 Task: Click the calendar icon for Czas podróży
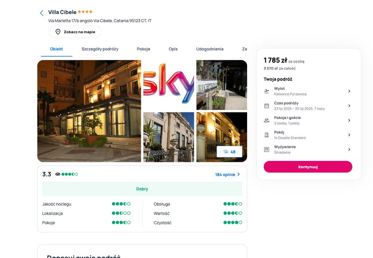(x=267, y=106)
